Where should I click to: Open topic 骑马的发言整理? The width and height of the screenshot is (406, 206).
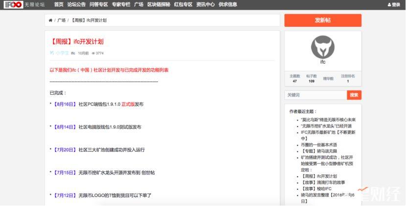328,198
